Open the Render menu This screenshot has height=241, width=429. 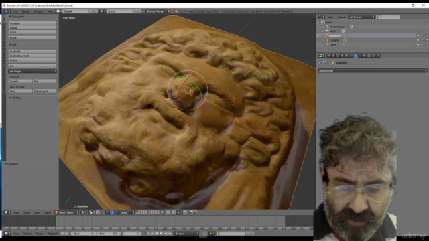[x=25, y=11]
